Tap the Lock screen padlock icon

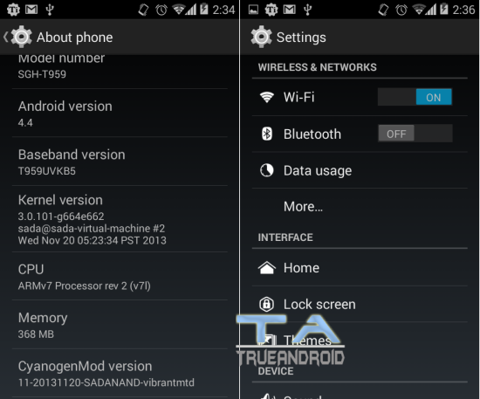tap(267, 304)
